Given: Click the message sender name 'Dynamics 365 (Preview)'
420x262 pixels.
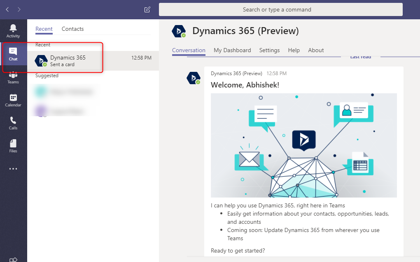Looking at the screenshot, I should (236, 74).
